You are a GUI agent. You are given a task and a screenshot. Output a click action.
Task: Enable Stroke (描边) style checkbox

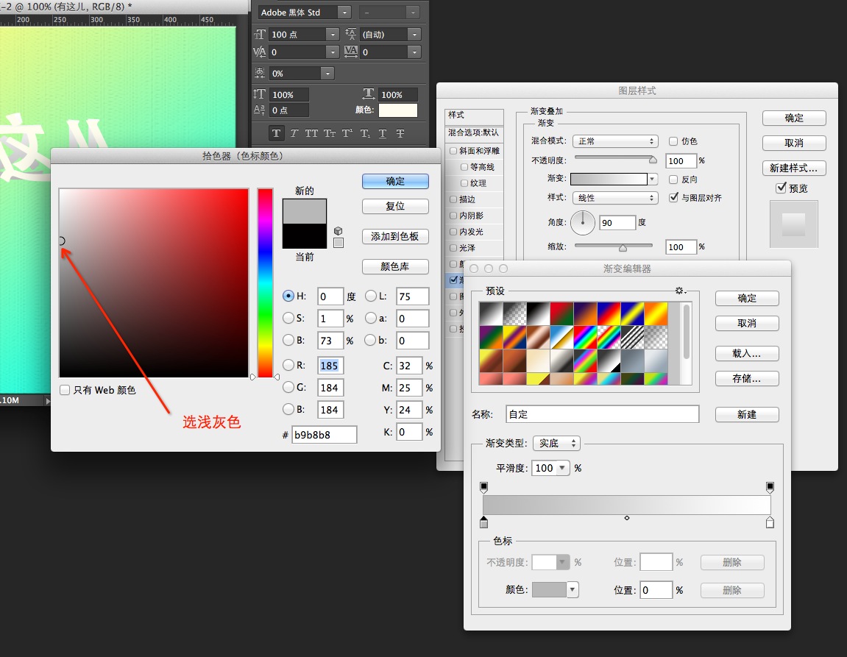point(453,199)
